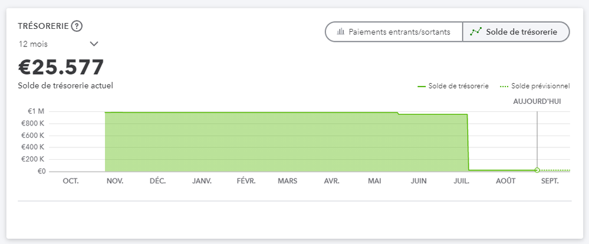The width and height of the screenshot is (589, 244).
Task: Click the line graph icon for Solde de trésorerie
Action: (x=475, y=32)
